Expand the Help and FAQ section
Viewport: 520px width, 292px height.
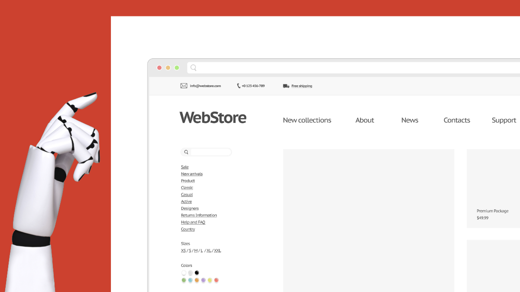point(193,222)
